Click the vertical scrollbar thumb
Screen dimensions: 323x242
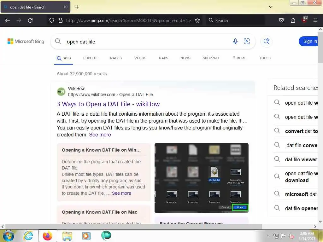click(x=320, y=47)
